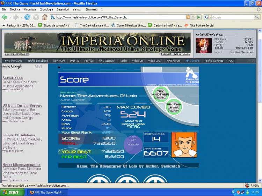Open the Modifica menu
This screenshot has width=262, height=196.
click(15, 9)
